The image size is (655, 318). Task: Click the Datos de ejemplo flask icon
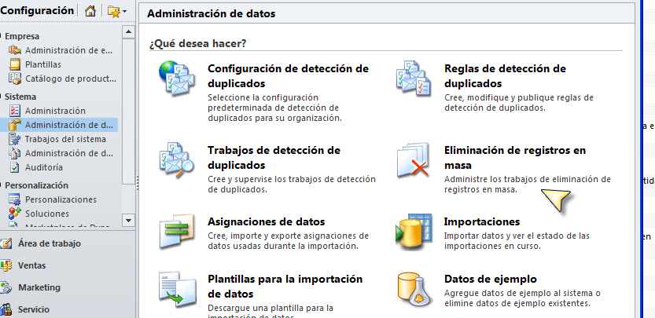tap(414, 289)
